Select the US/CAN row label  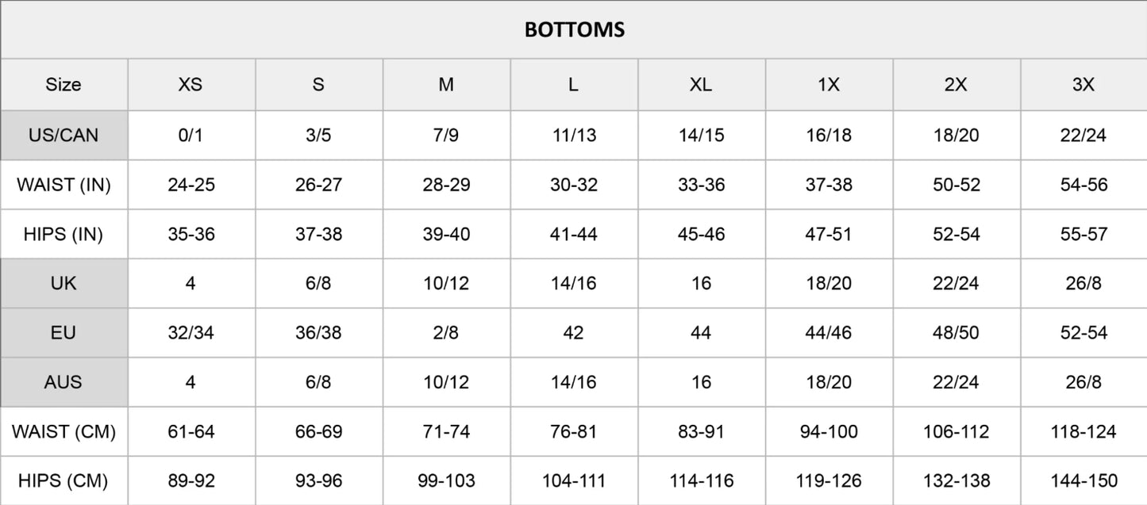64,135
